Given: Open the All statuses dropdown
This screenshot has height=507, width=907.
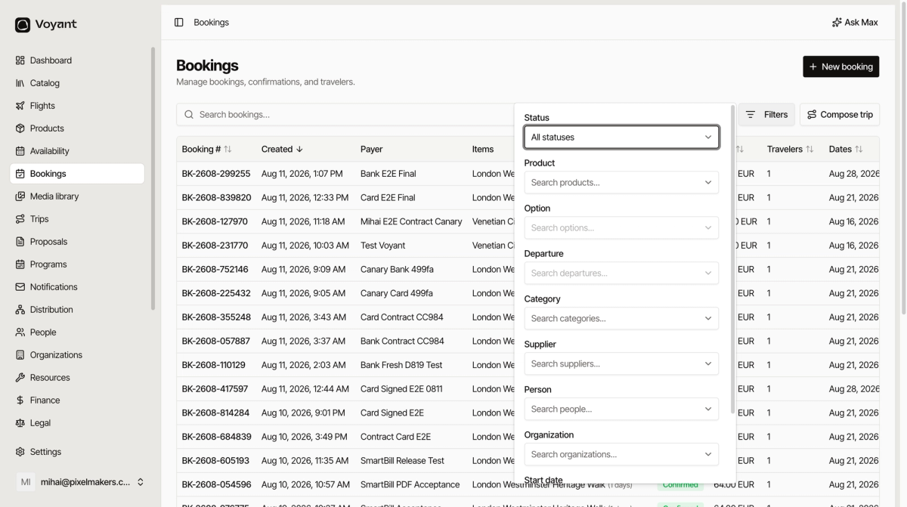Looking at the screenshot, I should (x=621, y=138).
